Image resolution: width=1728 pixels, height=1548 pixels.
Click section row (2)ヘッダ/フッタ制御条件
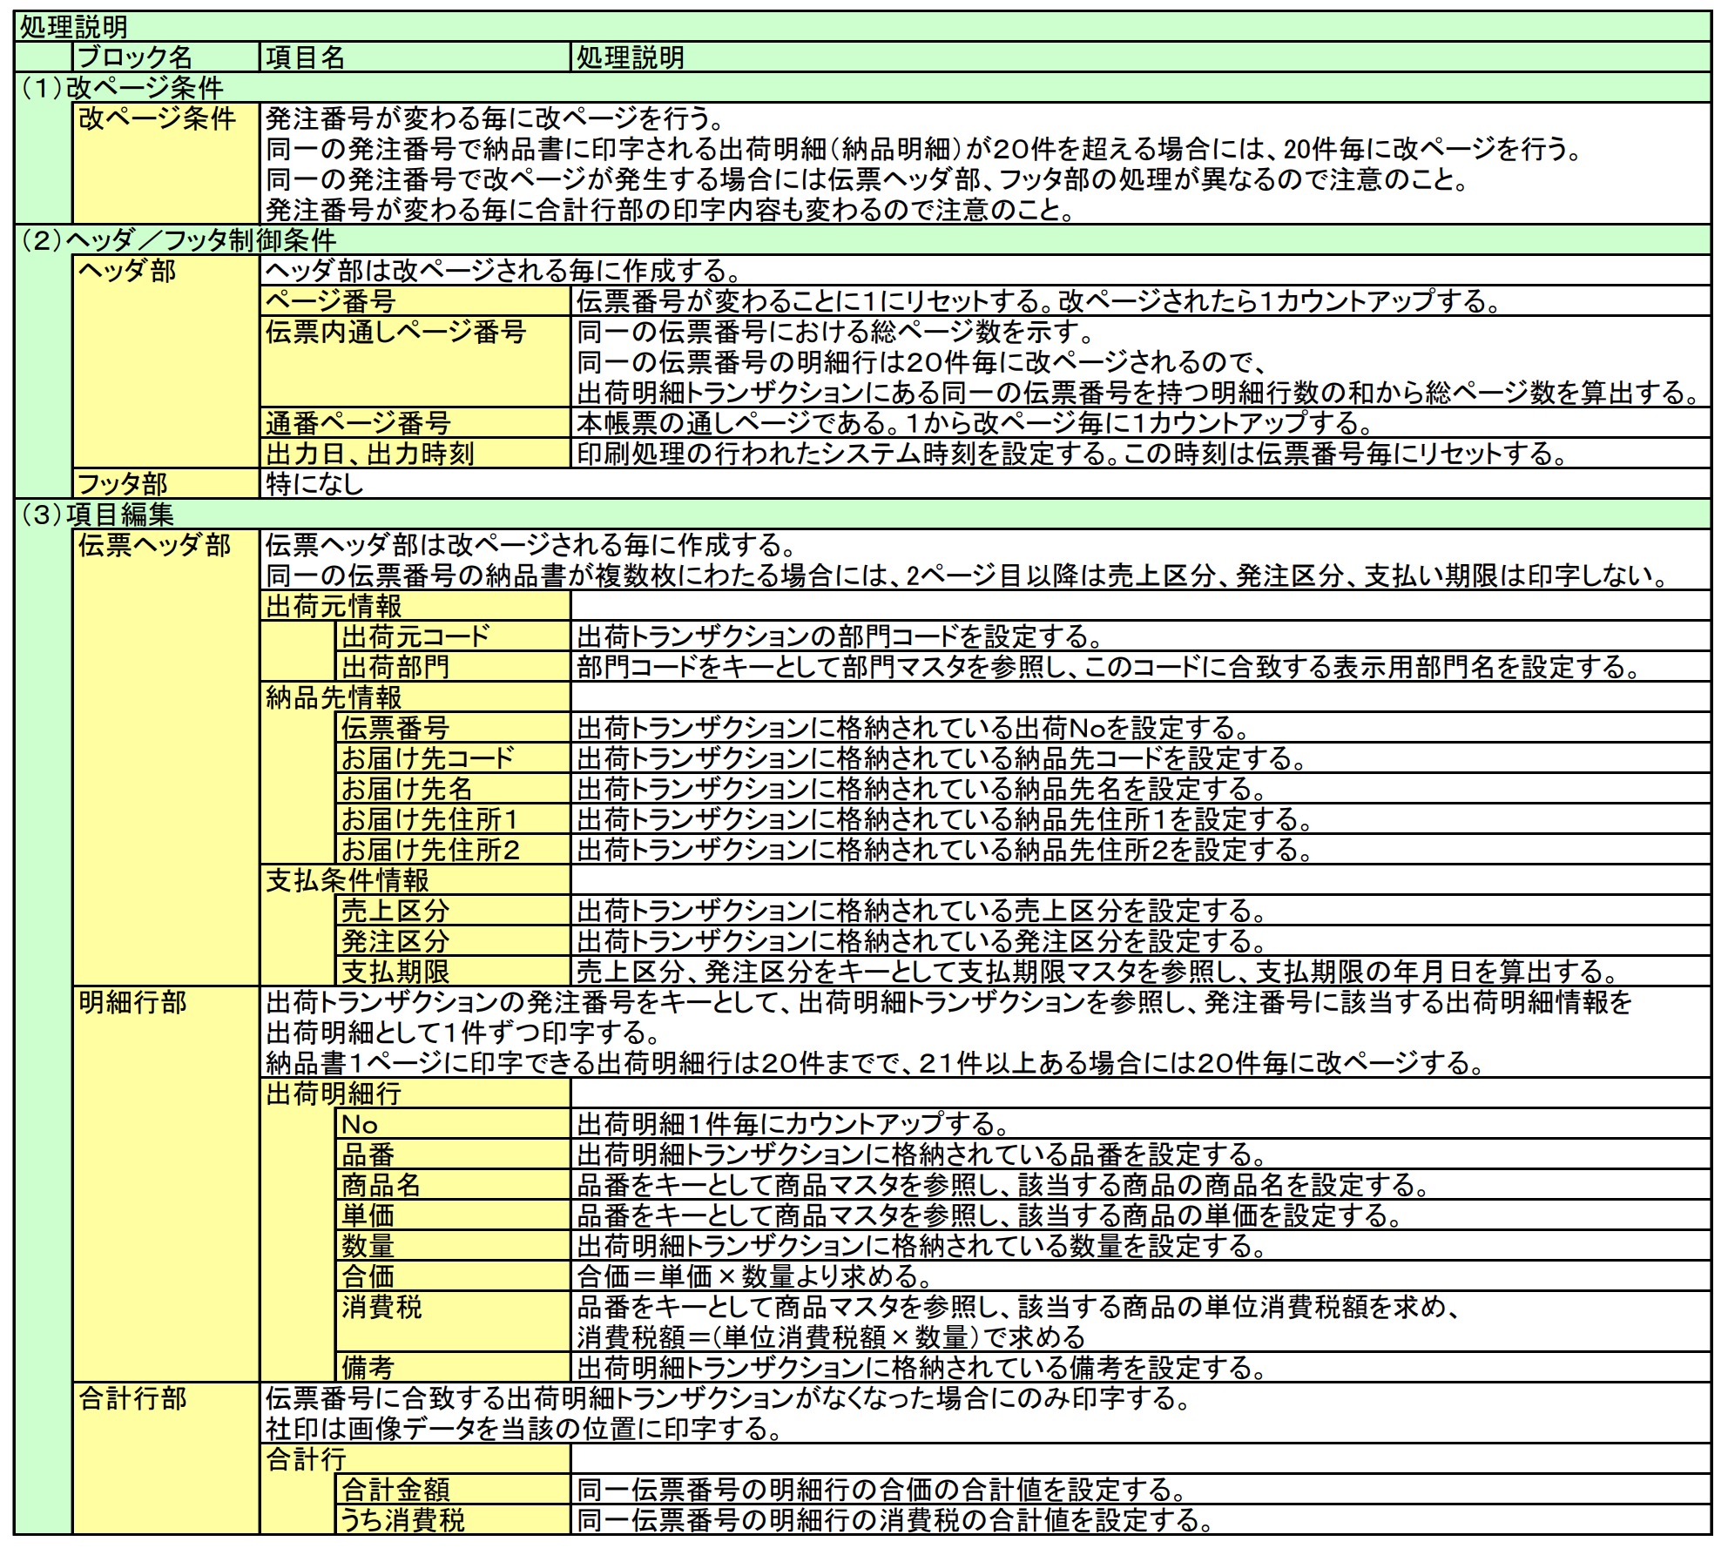click(x=863, y=240)
